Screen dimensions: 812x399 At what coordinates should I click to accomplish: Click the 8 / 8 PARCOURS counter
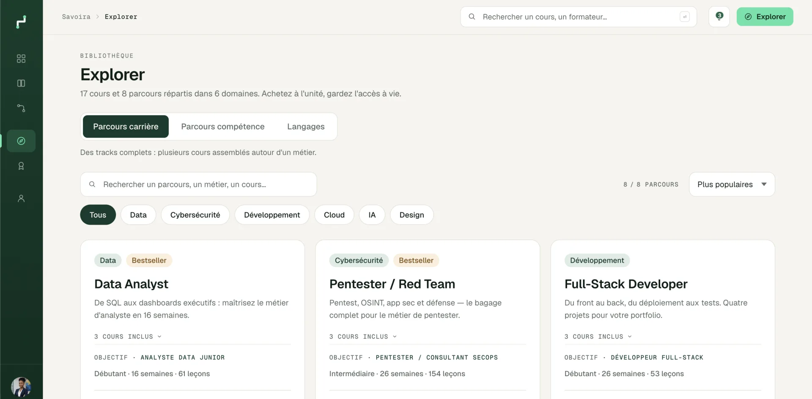[651, 185]
